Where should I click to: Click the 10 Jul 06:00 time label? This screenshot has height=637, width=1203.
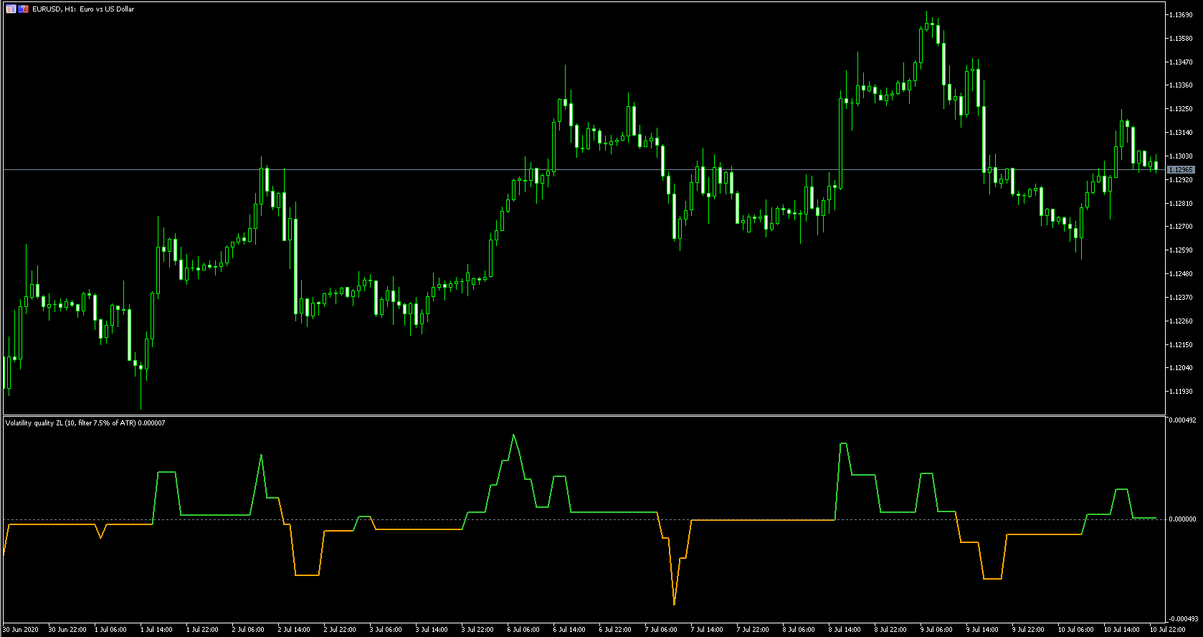[1076, 630]
